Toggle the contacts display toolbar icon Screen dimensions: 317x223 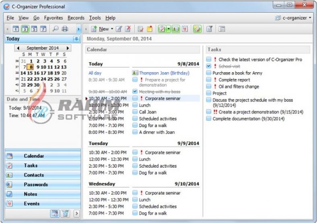176,29
